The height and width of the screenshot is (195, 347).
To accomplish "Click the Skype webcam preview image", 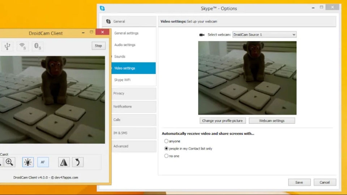I will coord(247,78).
